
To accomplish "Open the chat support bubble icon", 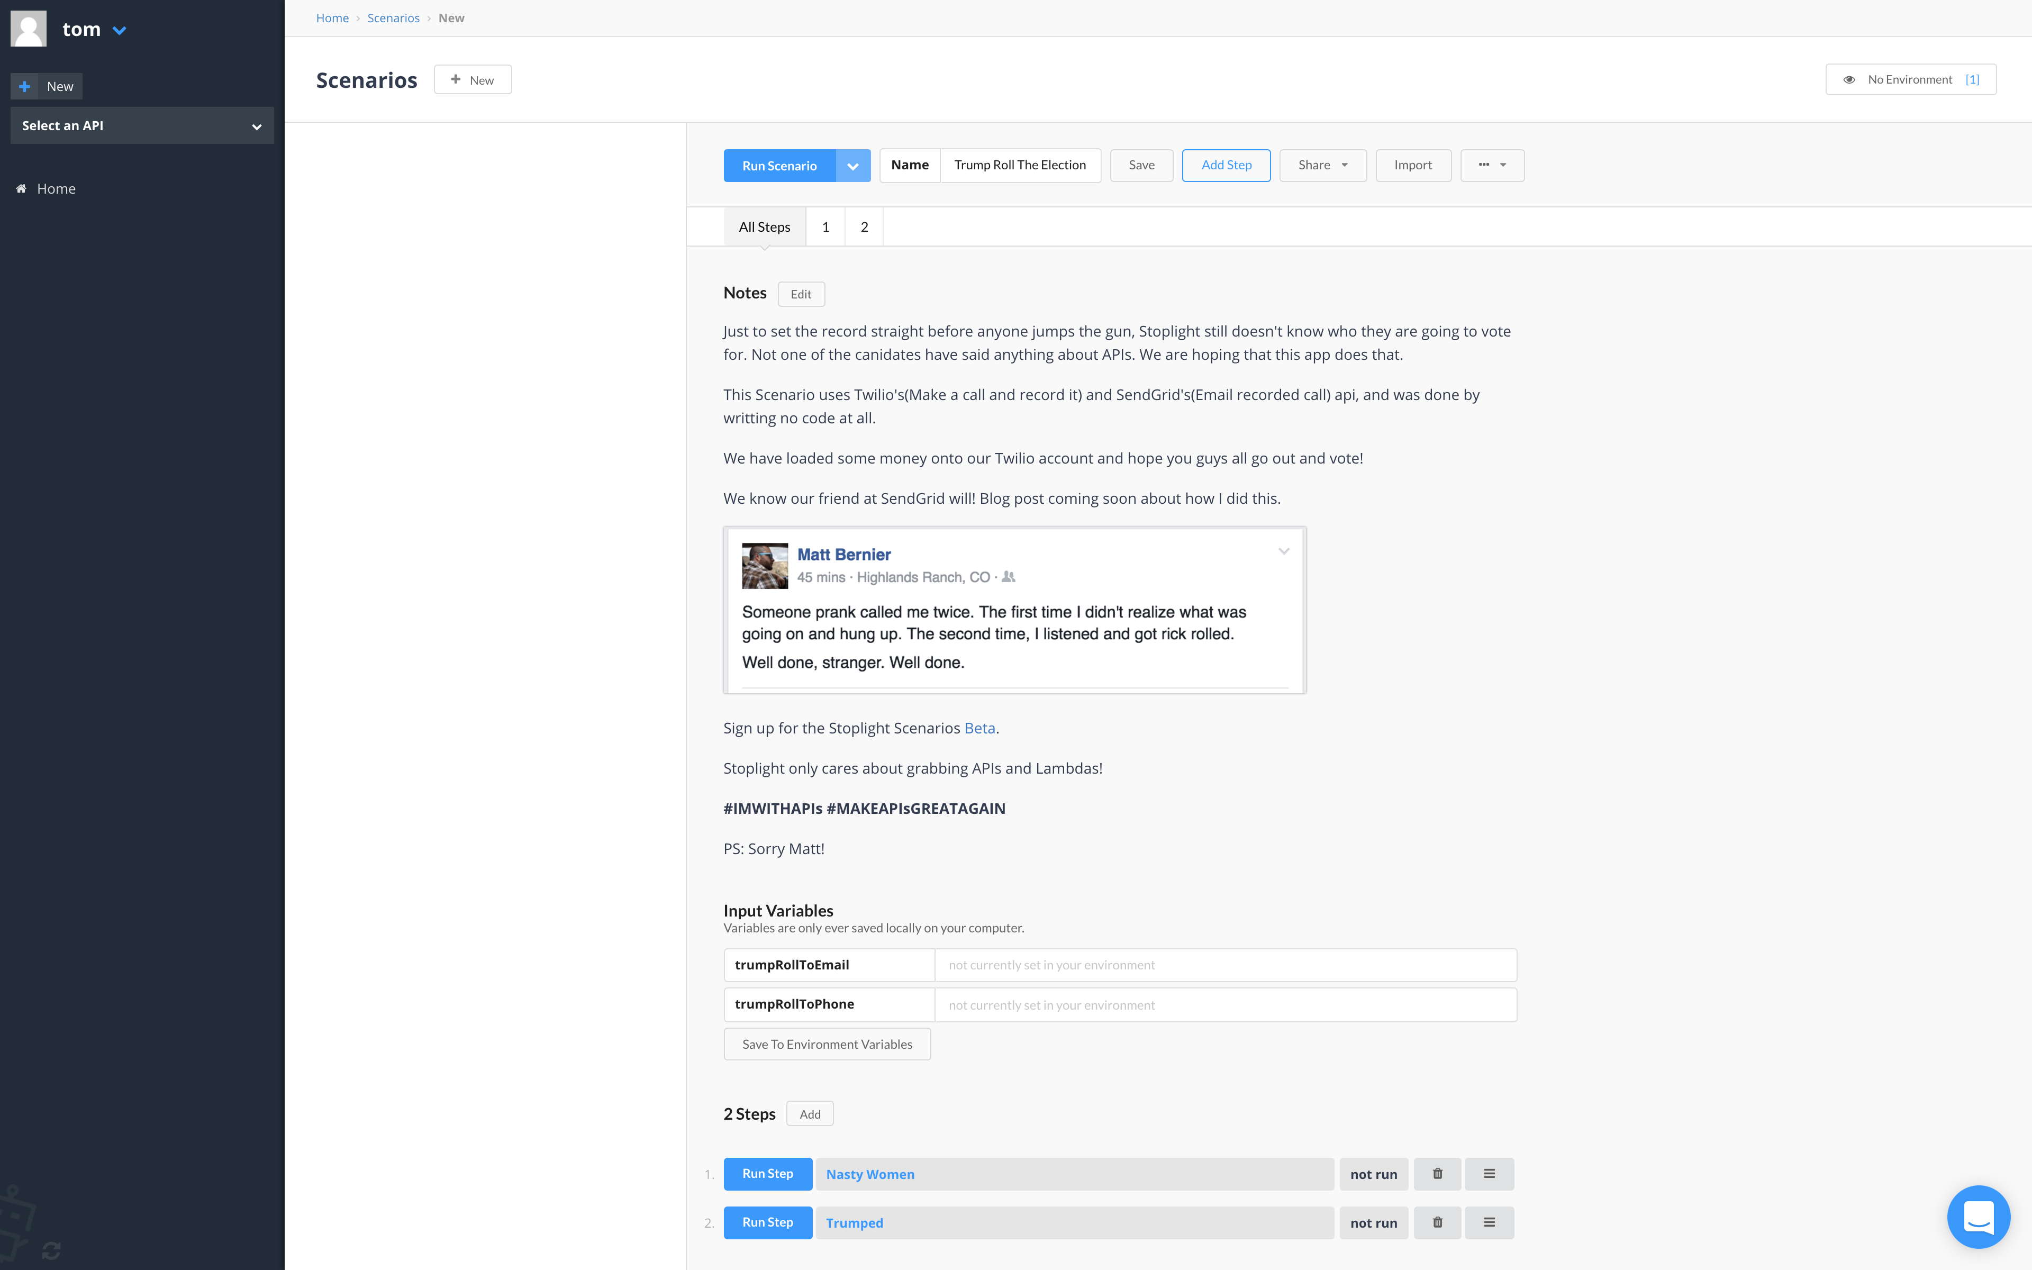I will (x=1978, y=1216).
